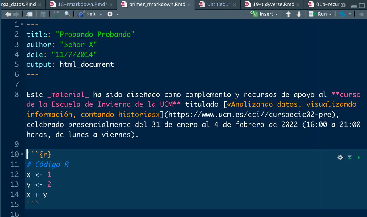367x217 pixels.
Task: Click the date "11/7/2014" value
Action: (74, 54)
